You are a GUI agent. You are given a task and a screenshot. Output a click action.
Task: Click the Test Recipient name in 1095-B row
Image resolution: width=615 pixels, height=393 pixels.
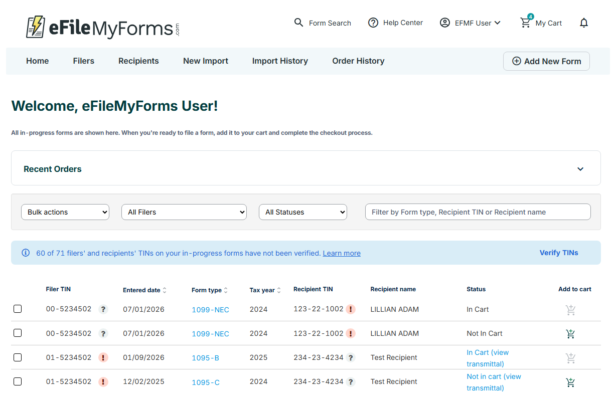[x=394, y=357]
